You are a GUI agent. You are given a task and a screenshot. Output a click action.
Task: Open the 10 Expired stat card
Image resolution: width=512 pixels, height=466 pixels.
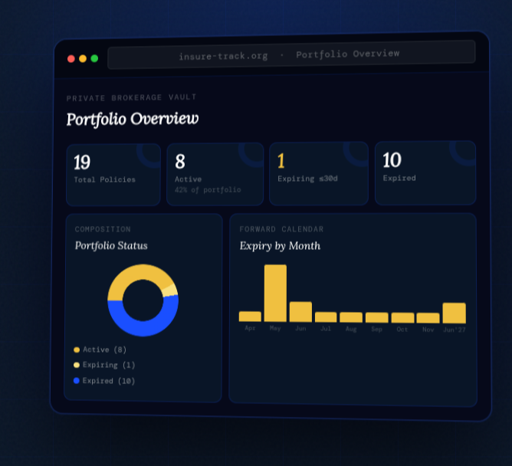point(425,172)
